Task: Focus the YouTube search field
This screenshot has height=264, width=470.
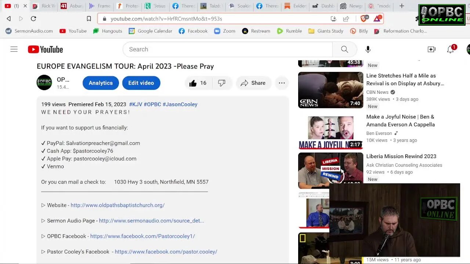Action: [228, 49]
